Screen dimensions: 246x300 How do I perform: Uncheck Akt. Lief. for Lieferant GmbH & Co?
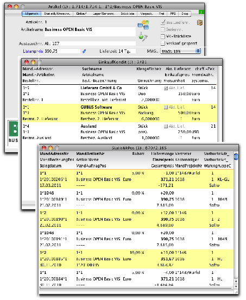[166, 88]
